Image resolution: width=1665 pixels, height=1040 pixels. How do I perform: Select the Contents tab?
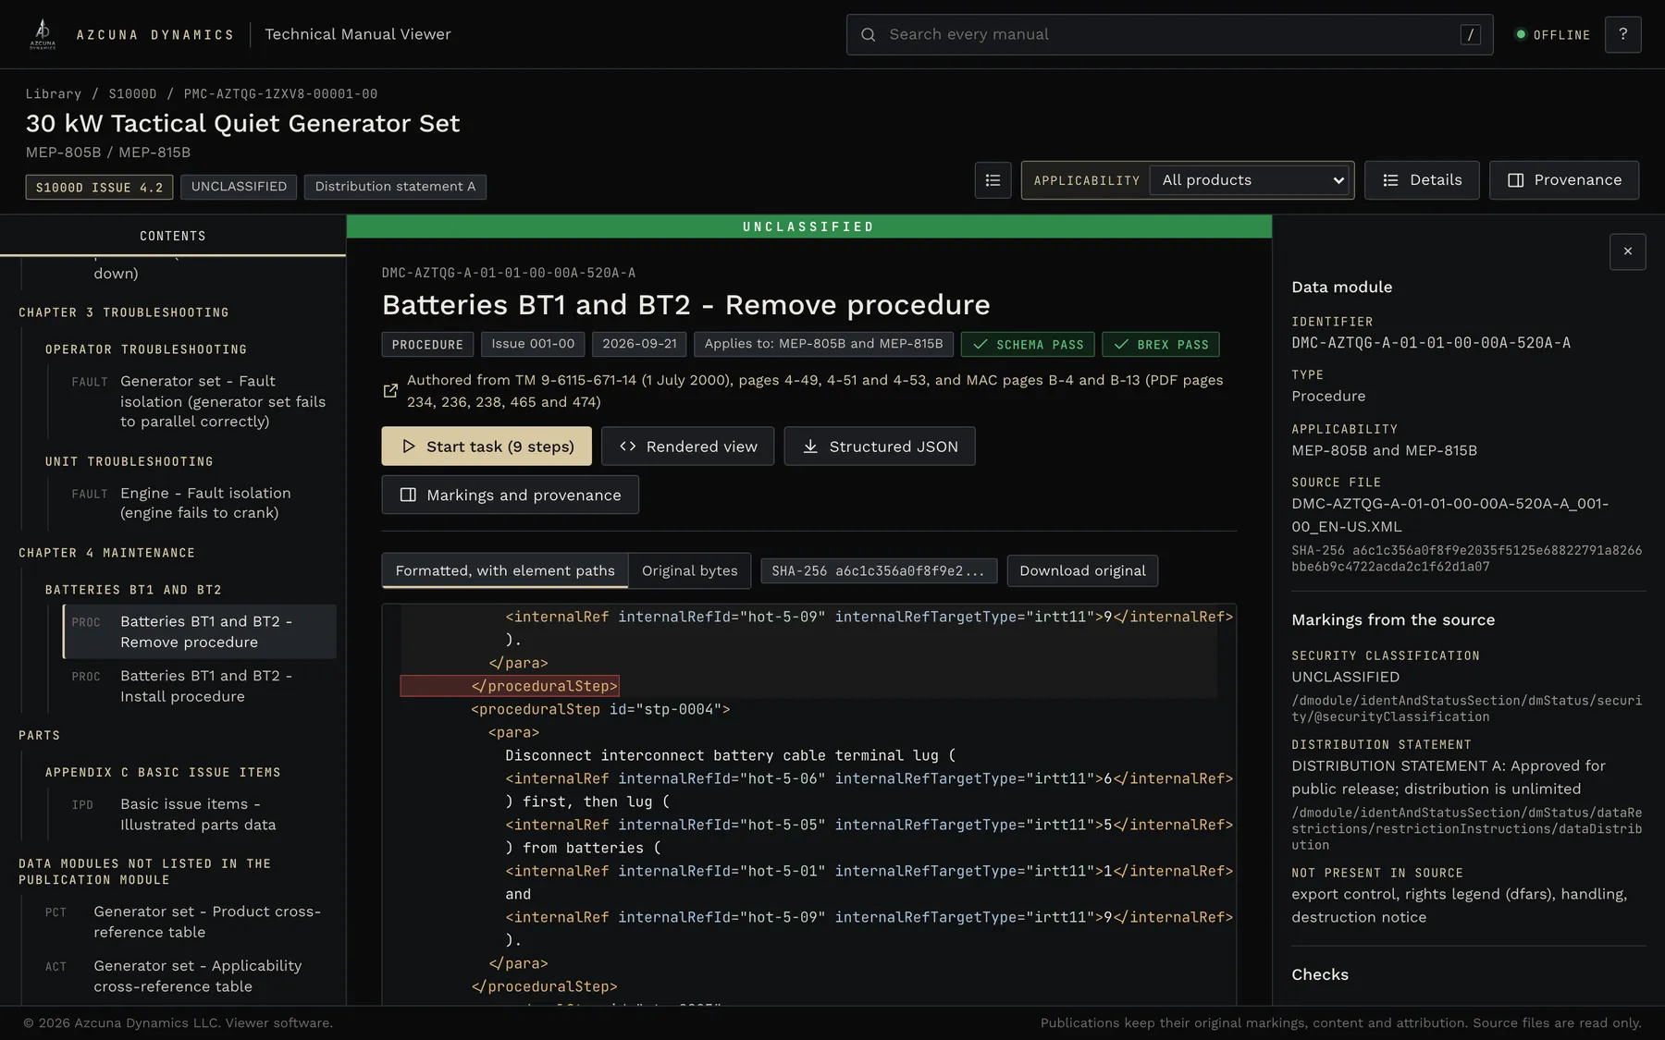[x=173, y=236]
